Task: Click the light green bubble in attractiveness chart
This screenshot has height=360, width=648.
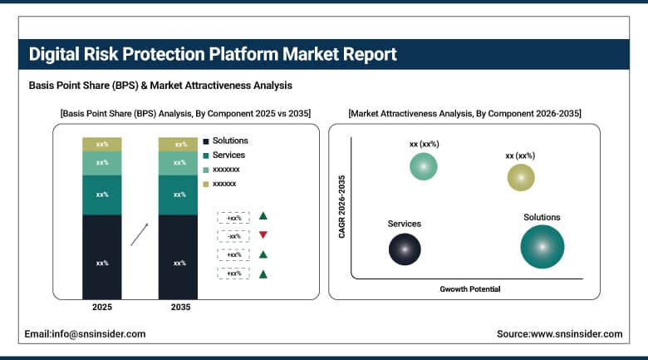Action: point(424,166)
